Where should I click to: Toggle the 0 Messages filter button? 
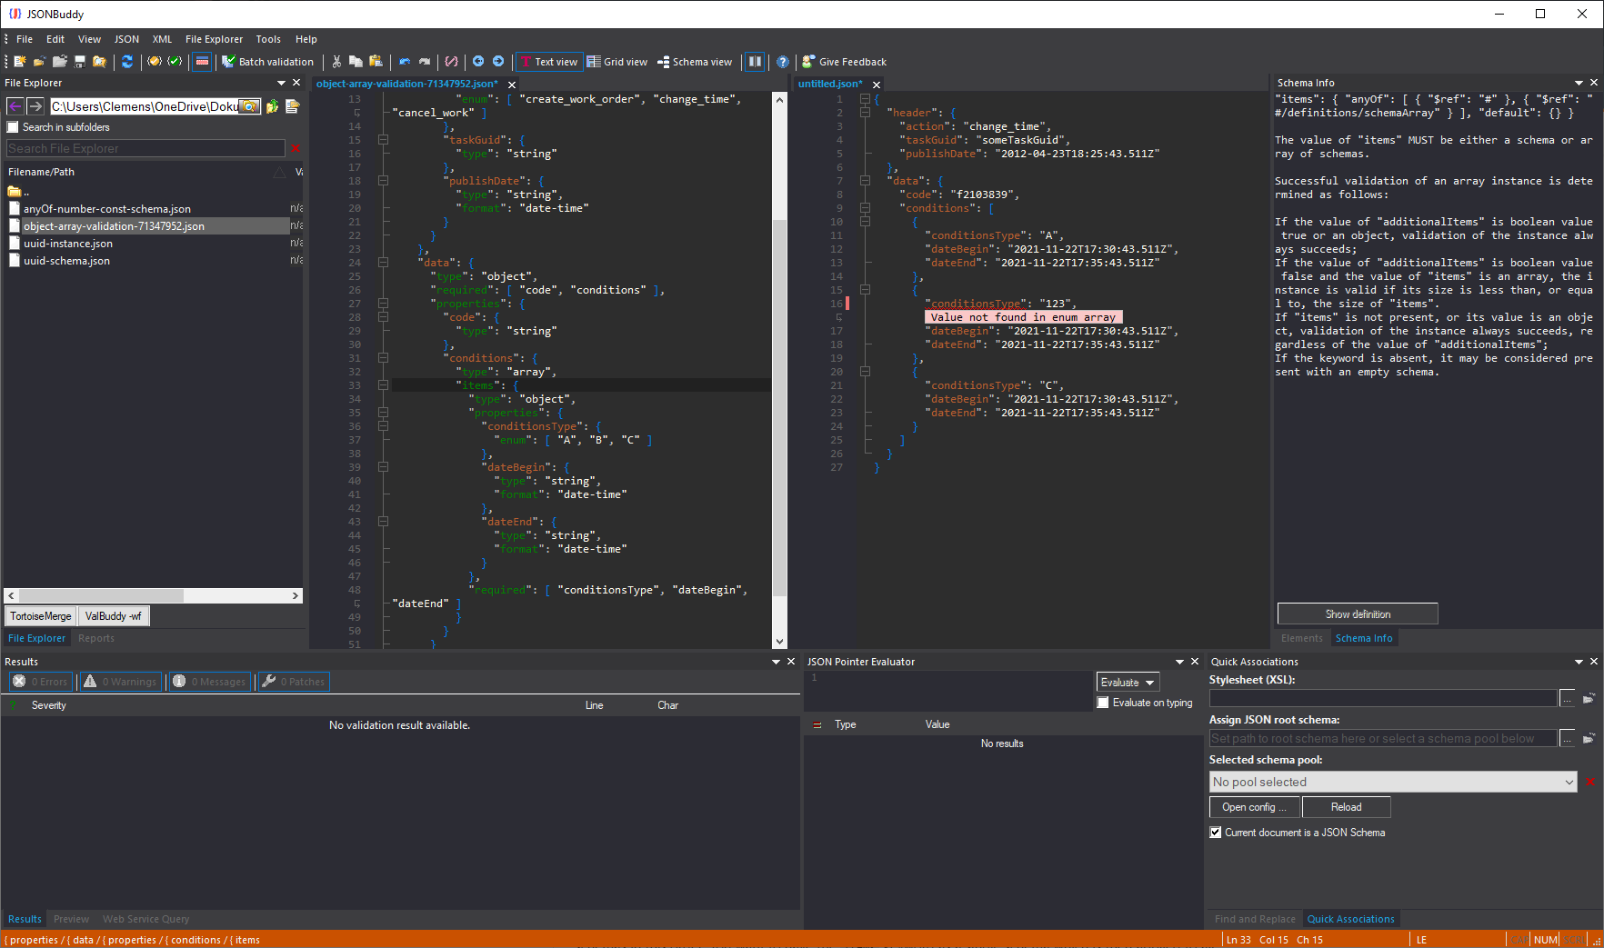click(209, 682)
